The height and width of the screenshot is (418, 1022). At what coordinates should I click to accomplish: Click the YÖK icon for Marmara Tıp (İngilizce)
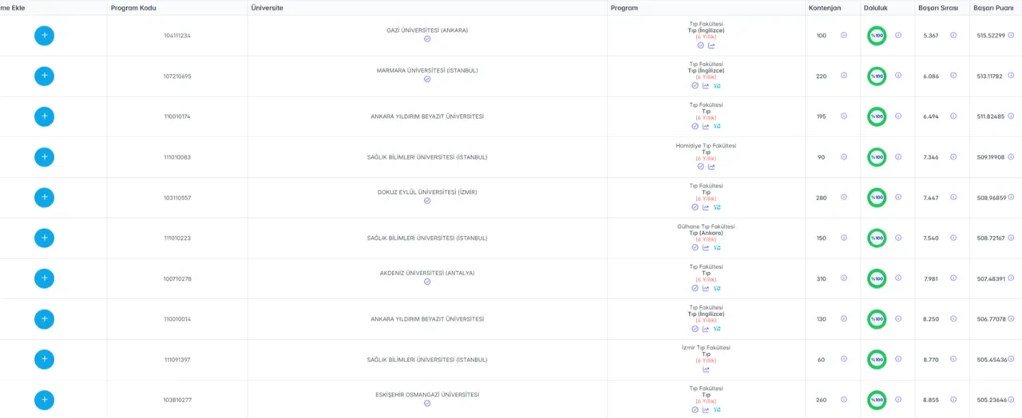click(x=717, y=85)
